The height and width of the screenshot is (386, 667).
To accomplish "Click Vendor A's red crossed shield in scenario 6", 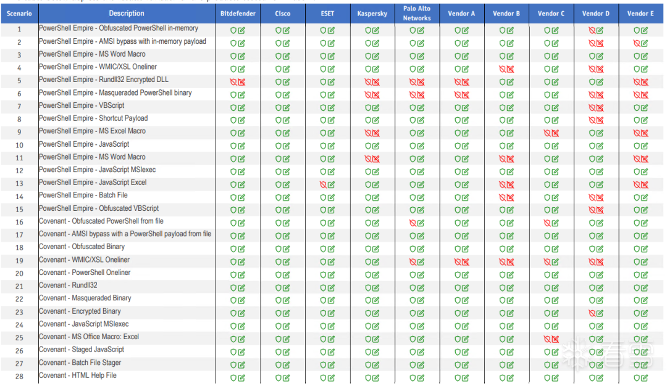I will coord(457,95).
